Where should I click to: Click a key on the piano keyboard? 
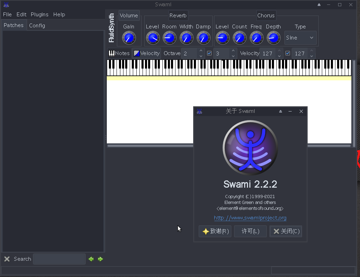coord(229,68)
